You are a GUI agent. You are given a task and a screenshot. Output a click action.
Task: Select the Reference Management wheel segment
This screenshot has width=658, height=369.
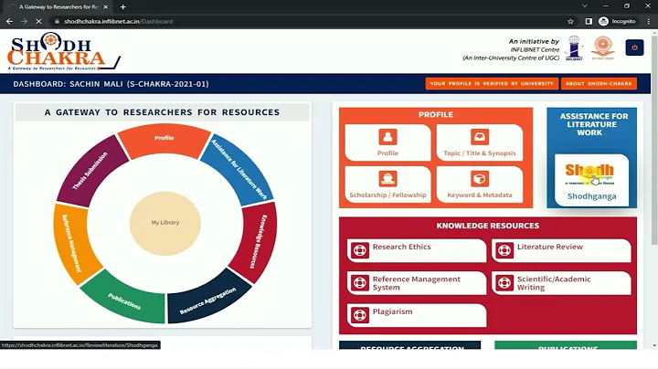click(71, 243)
